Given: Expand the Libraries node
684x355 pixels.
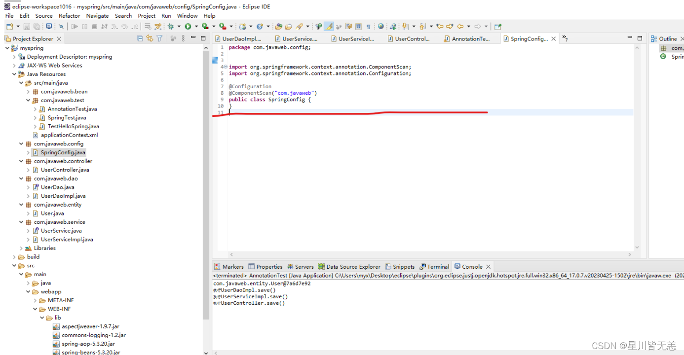Looking at the screenshot, I should pos(21,248).
